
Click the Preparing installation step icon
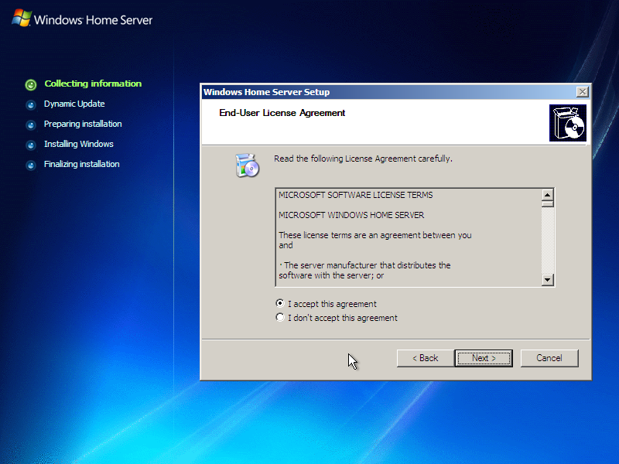point(31,125)
